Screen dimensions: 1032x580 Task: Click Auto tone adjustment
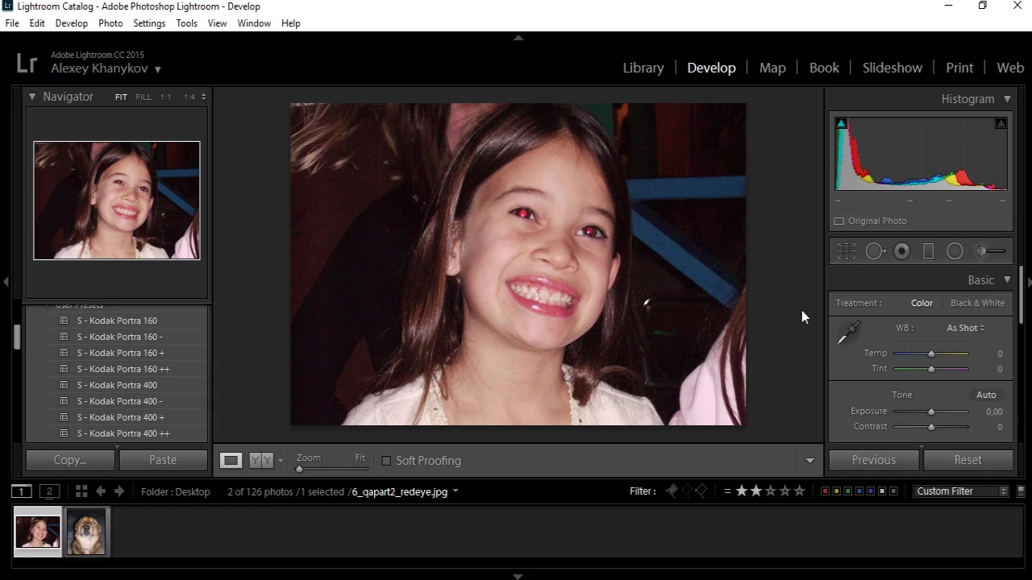[986, 395]
